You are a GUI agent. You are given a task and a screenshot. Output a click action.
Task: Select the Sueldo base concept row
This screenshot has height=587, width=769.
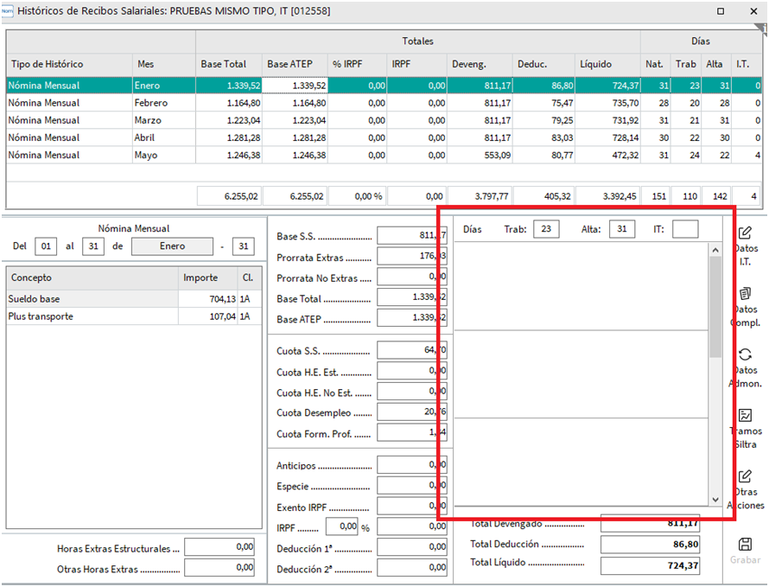click(91, 299)
